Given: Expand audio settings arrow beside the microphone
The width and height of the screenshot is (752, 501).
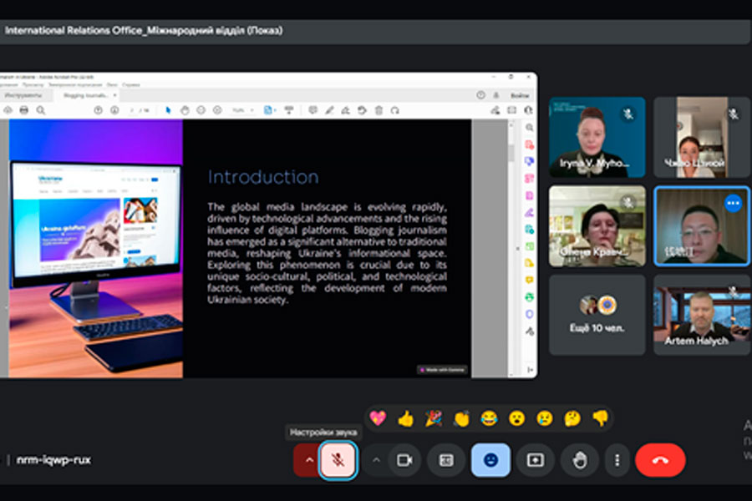Looking at the screenshot, I should (308, 460).
